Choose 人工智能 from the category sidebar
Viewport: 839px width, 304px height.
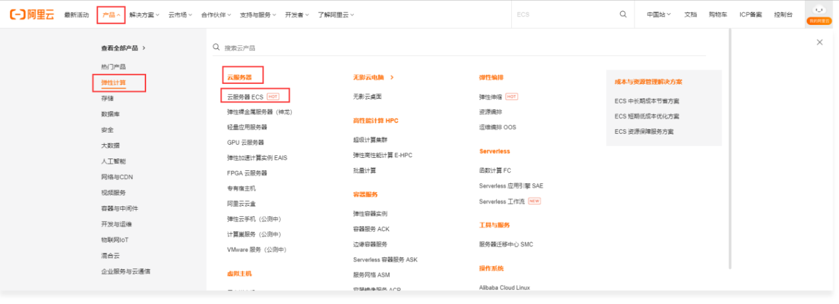click(x=113, y=161)
